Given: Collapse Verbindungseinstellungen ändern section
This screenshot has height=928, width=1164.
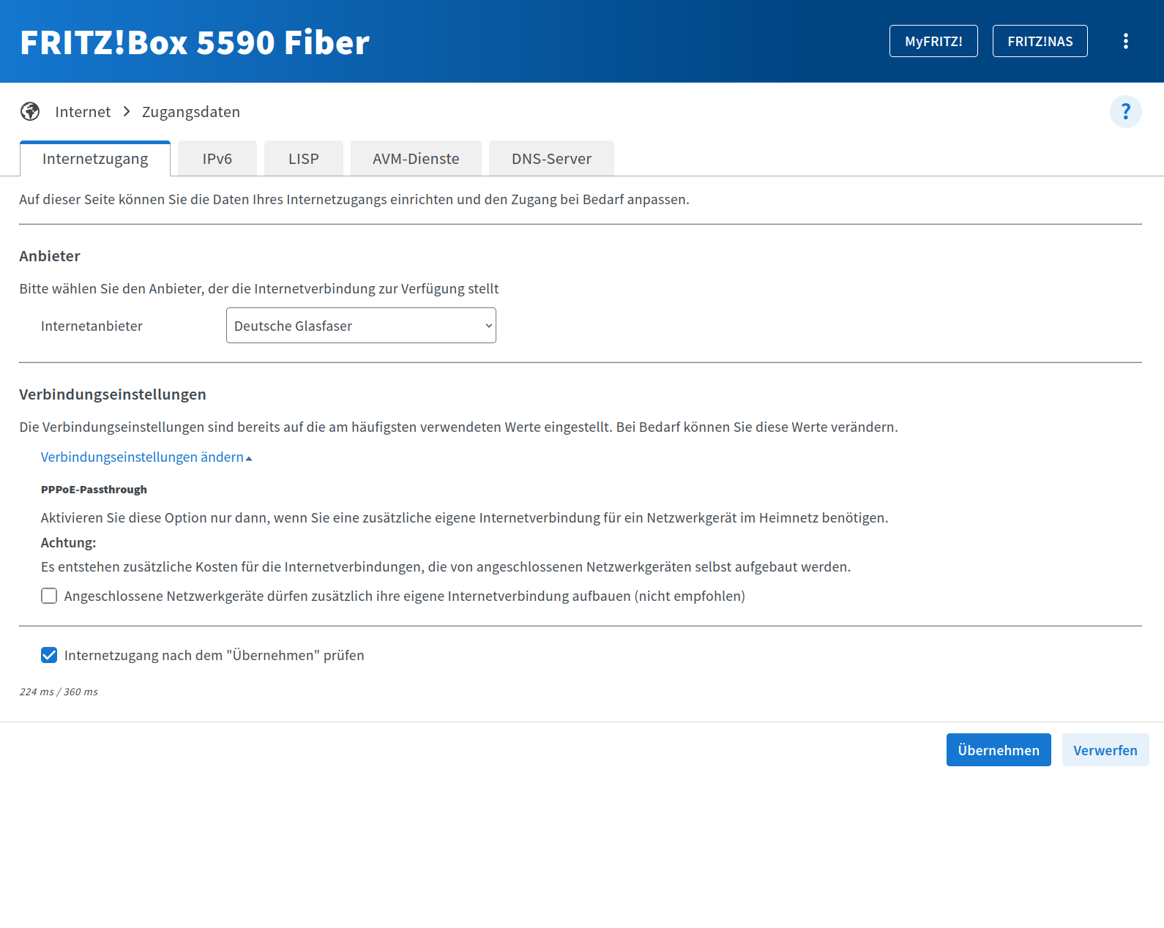Looking at the screenshot, I should click(x=146, y=457).
